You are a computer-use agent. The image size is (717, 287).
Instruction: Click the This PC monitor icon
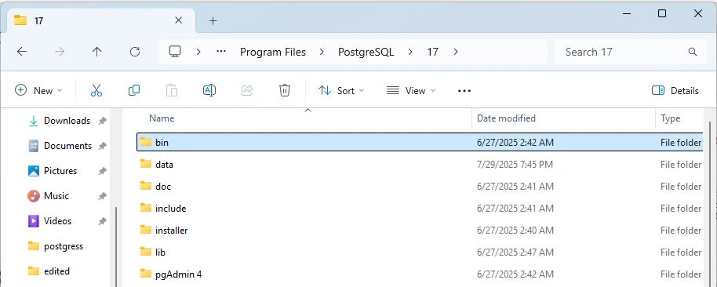175,52
